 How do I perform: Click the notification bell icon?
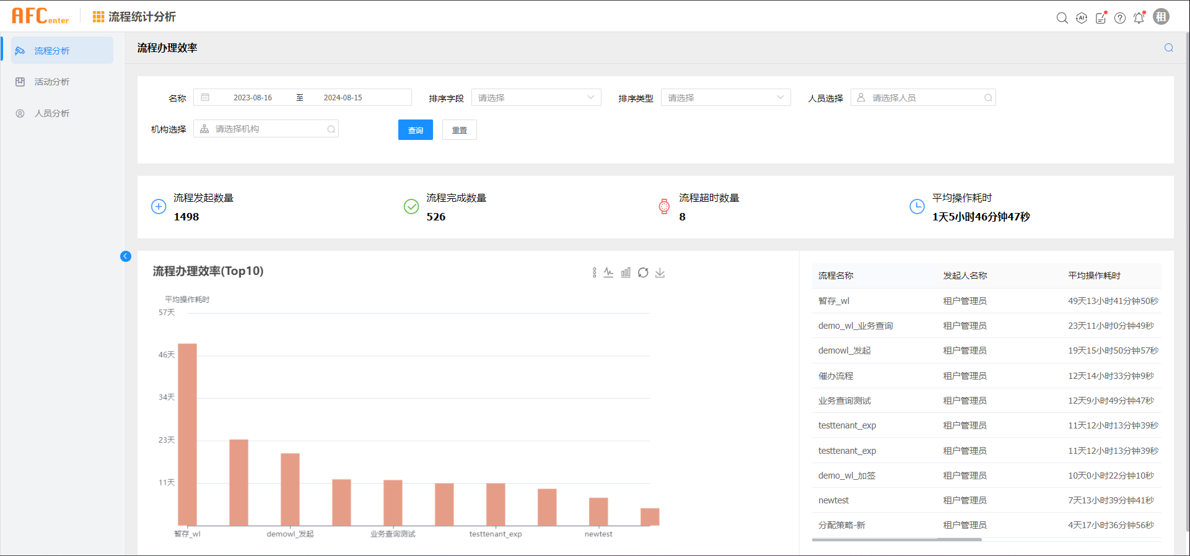(1139, 18)
